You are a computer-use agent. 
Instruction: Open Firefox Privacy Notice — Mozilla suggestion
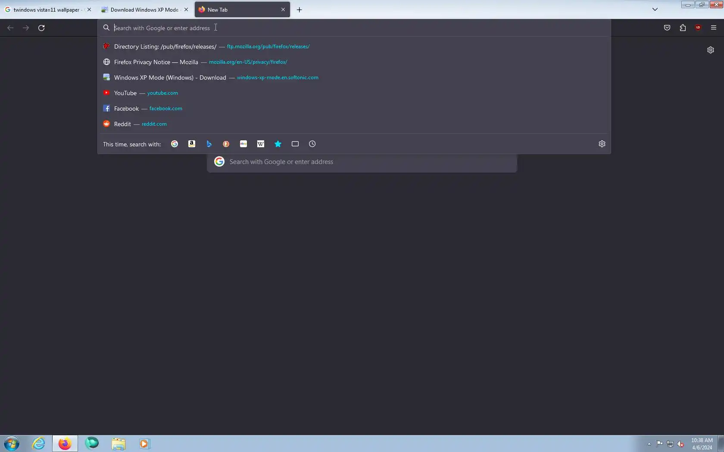point(354,62)
